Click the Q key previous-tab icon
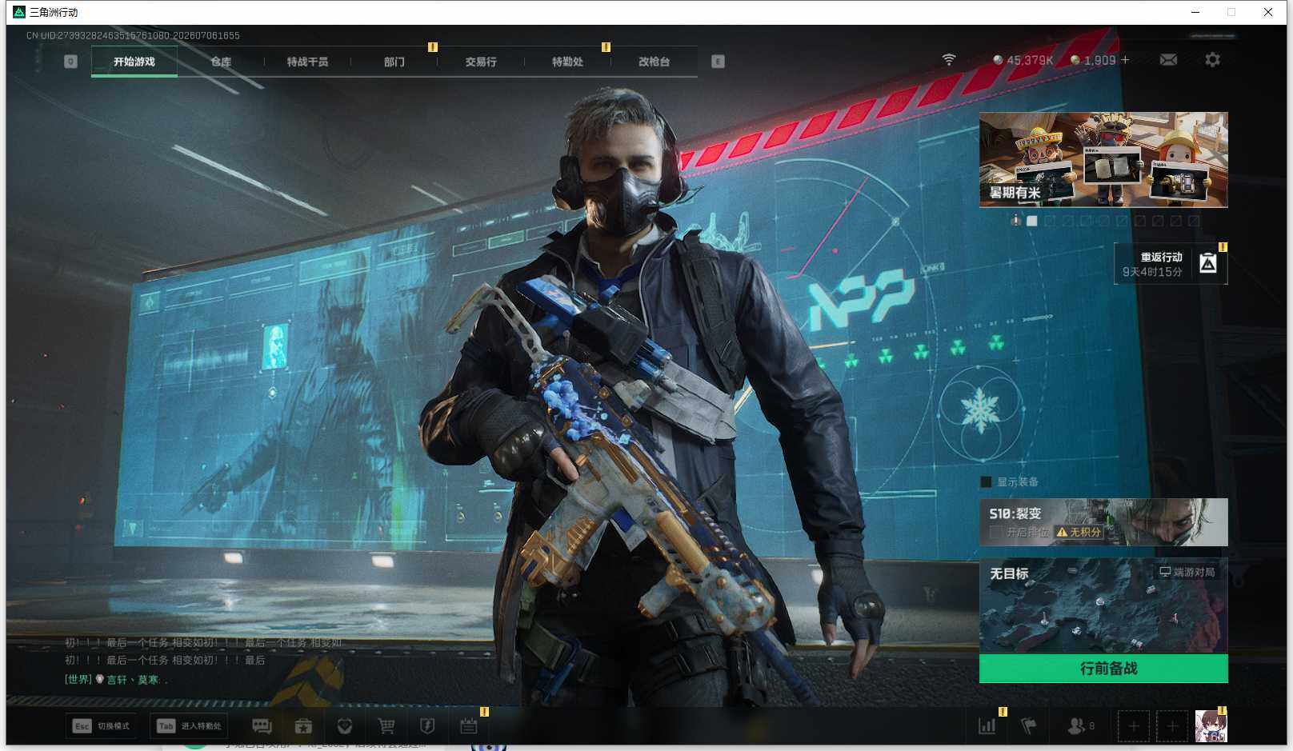This screenshot has width=1293, height=751. [x=70, y=62]
